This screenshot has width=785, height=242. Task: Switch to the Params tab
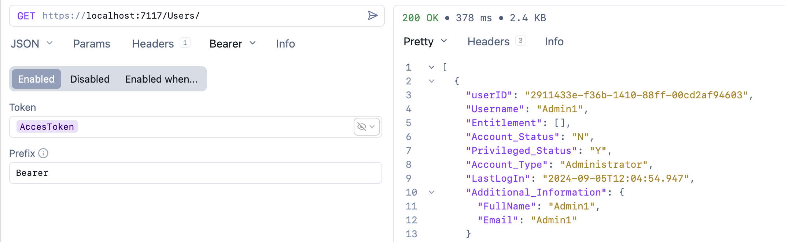pos(92,44)
